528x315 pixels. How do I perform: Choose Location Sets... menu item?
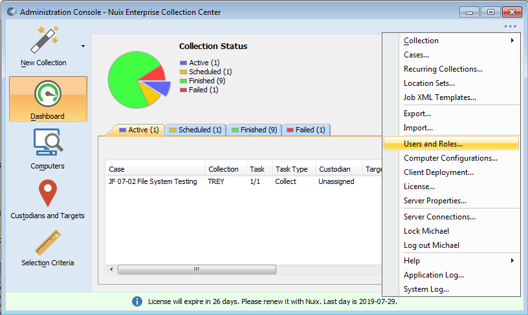(452, 83)
